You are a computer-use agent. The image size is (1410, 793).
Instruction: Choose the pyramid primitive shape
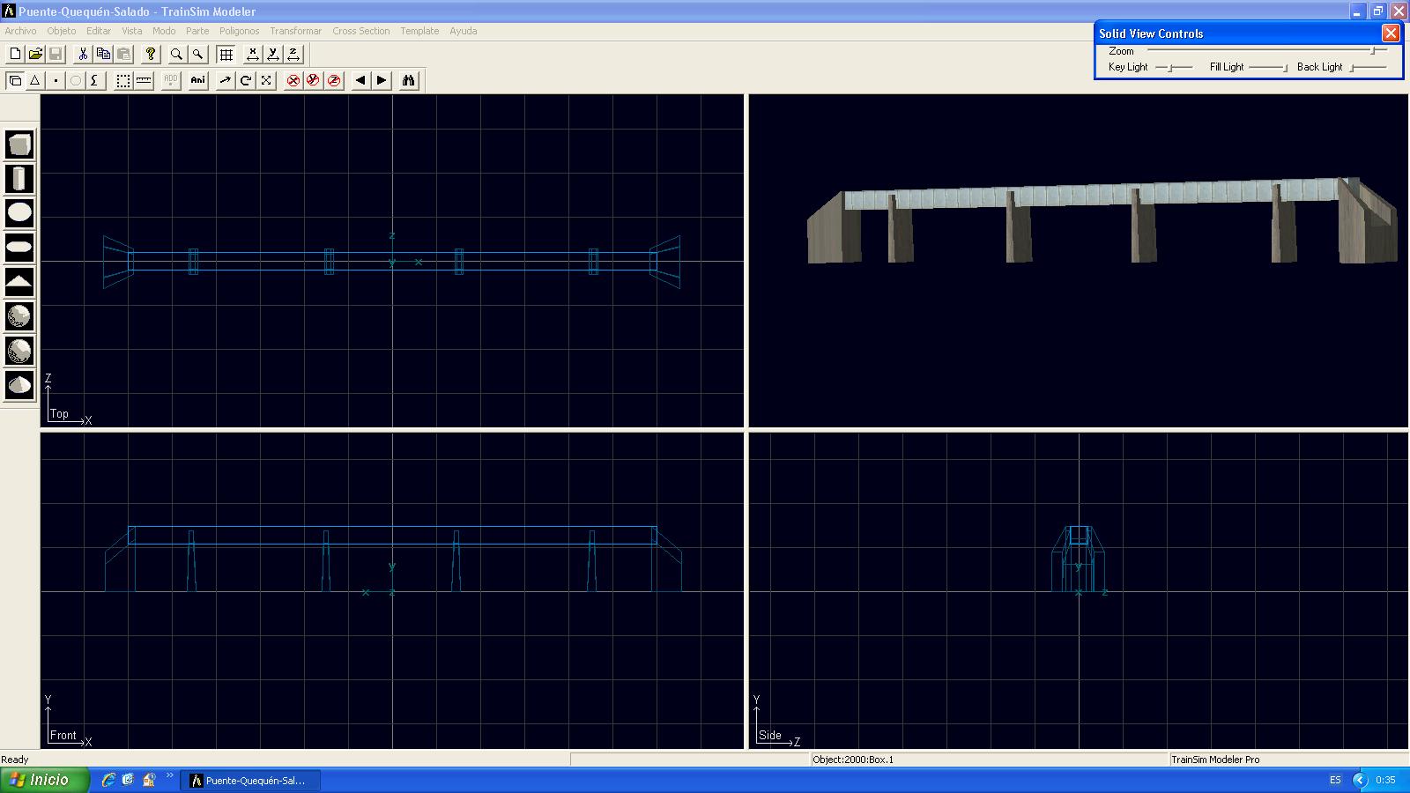19,282
